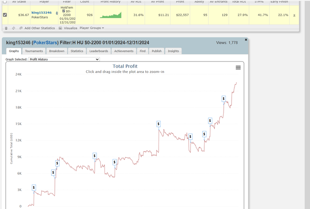The height and width of the screenshot is (209, 310).
Task: Click the 24K y-axis label
Action: click(x=19, y=74)
